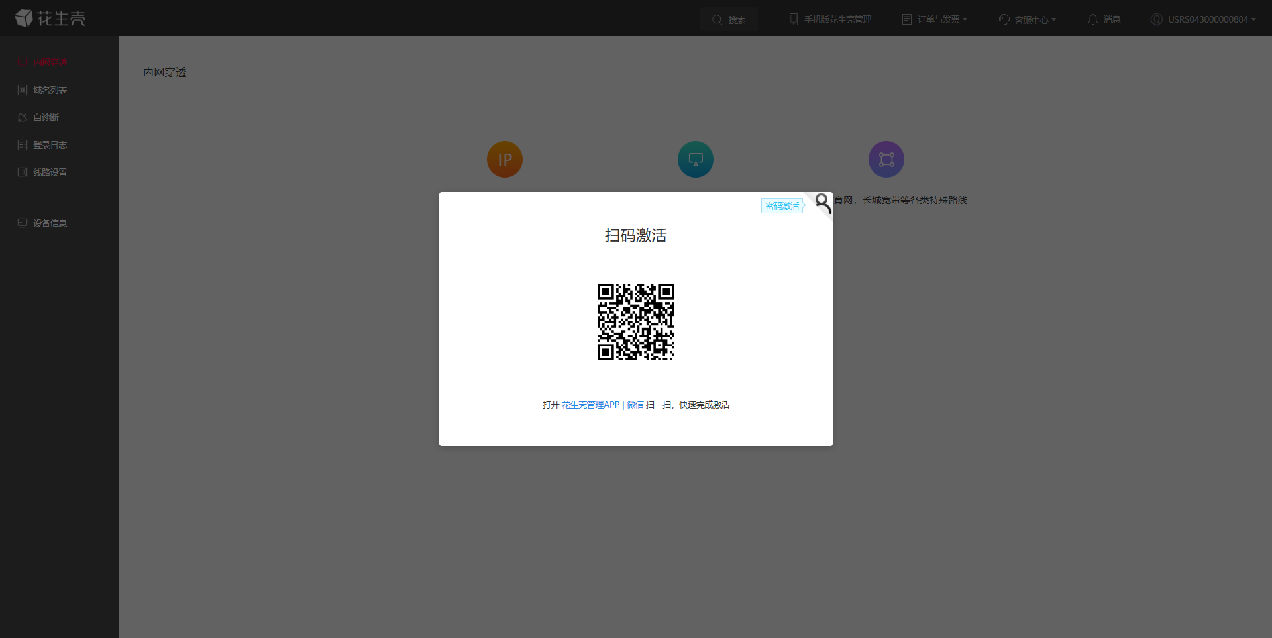Image resolution: width=1272 pixels, height=638 pixels.
Task: Expand the 客服中心 dropdown
Action: point(1028,20)
